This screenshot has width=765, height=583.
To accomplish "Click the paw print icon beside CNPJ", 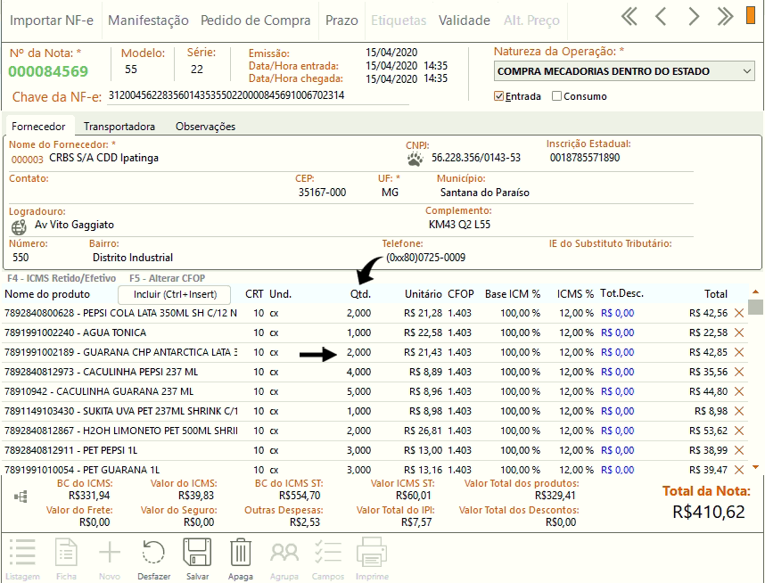I will (415, 159).
